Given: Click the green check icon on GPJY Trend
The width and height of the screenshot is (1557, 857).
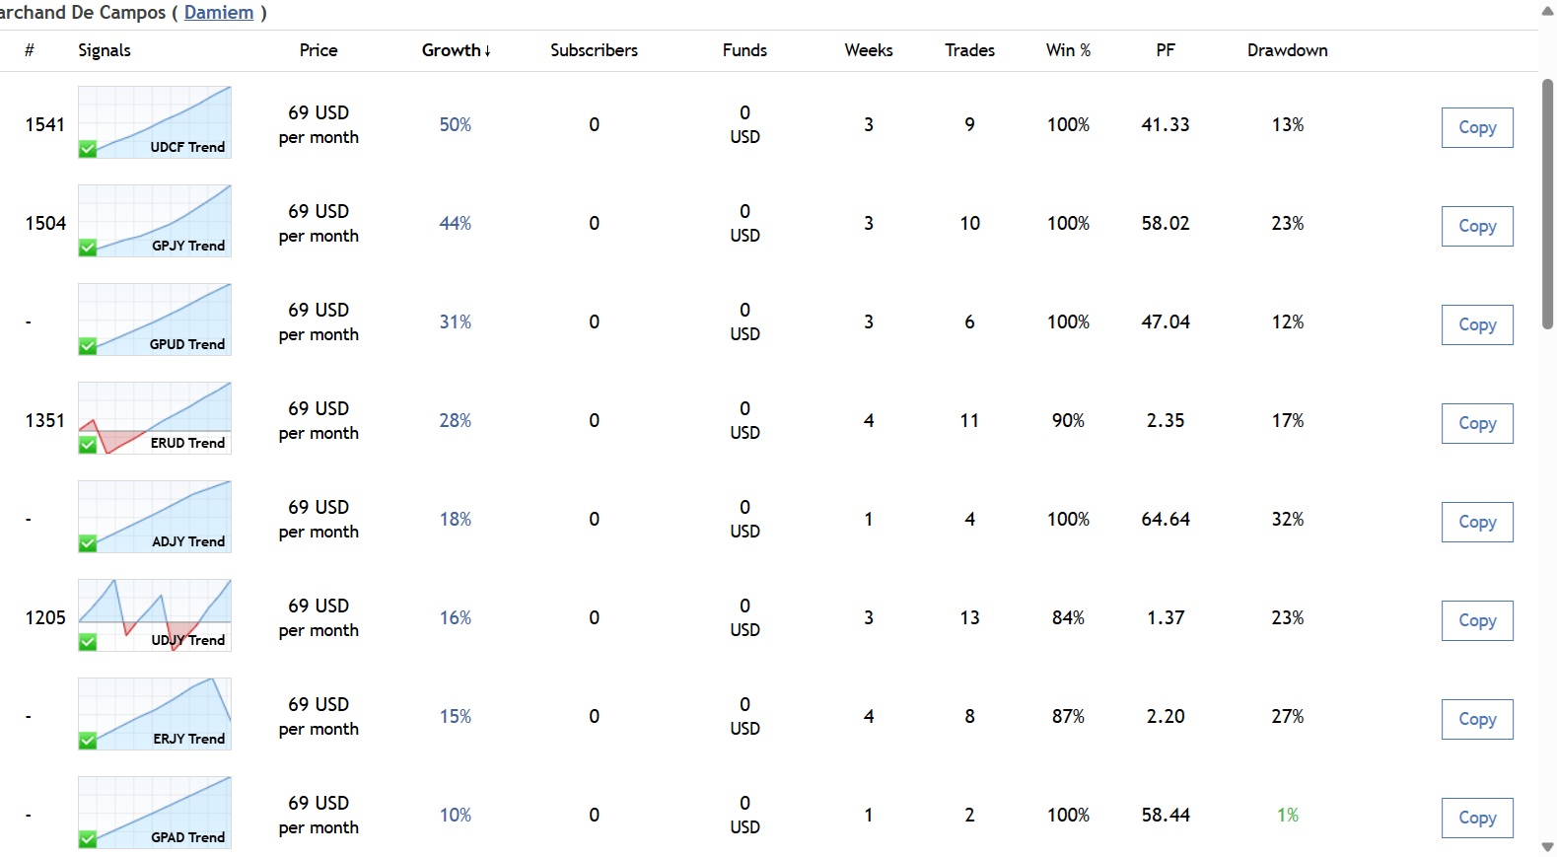Looking at the screenshot, I should point(88,248).
